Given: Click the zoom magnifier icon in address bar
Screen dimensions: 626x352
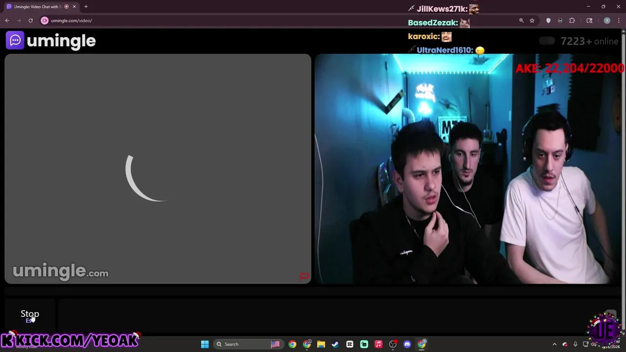Looking at the screenshot, I should (x=521, y=21).
